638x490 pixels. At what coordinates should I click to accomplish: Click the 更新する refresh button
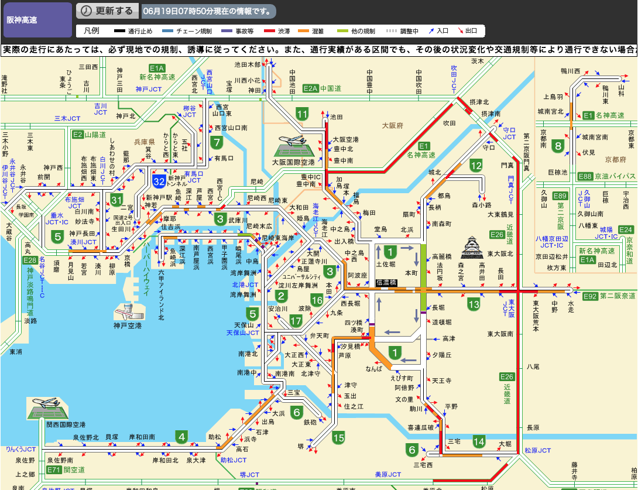coord(108,11)
